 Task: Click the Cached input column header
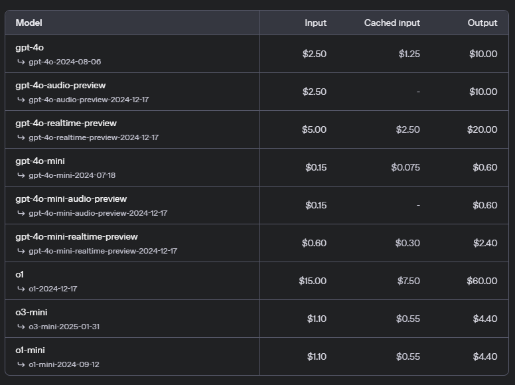[392, 23]
